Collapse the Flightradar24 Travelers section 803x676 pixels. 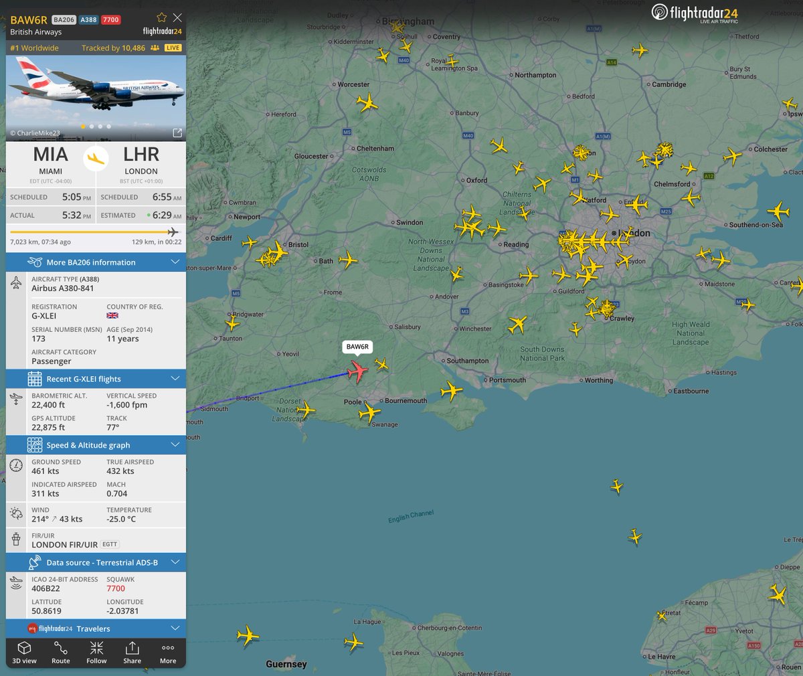(175, 628)
